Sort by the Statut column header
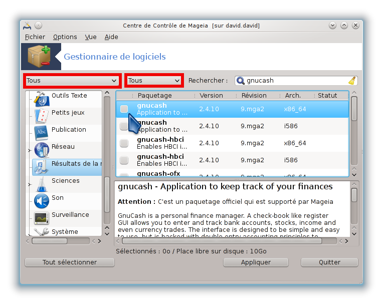The width and height of the screenshot is (383, 304). 327,95
